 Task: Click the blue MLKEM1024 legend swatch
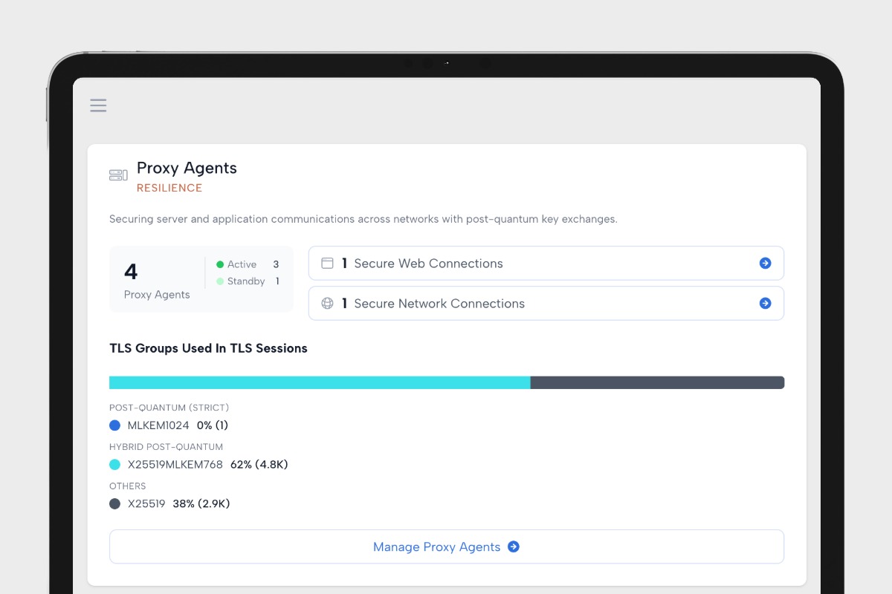click(x=114, y=425)
